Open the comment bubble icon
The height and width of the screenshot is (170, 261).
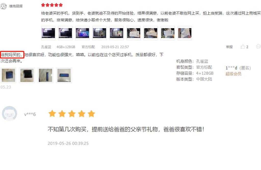(x=258, y=47)
